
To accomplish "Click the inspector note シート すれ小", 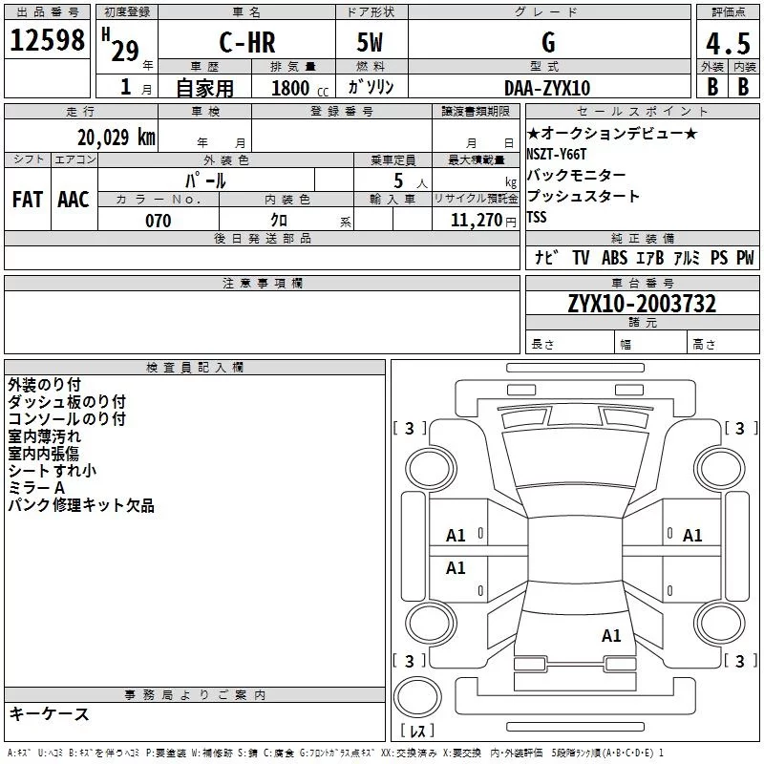I will 53,470.
